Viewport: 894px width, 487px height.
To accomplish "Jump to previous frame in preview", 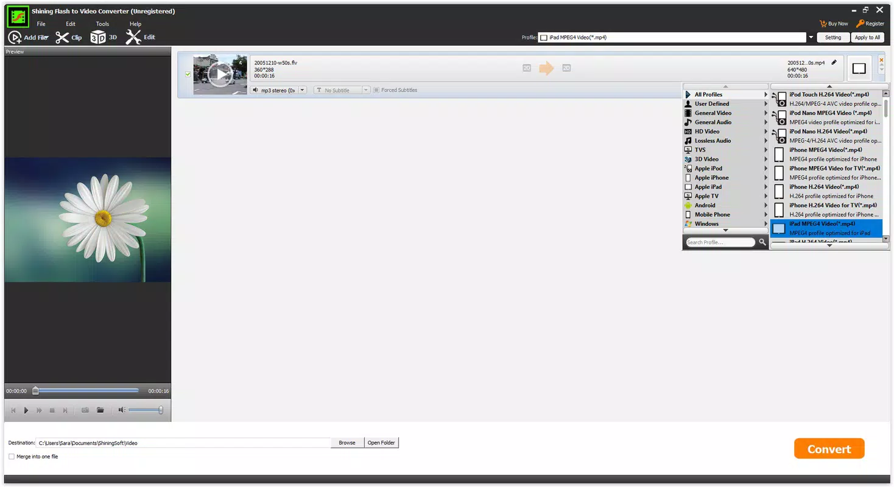I will (13, 410).
